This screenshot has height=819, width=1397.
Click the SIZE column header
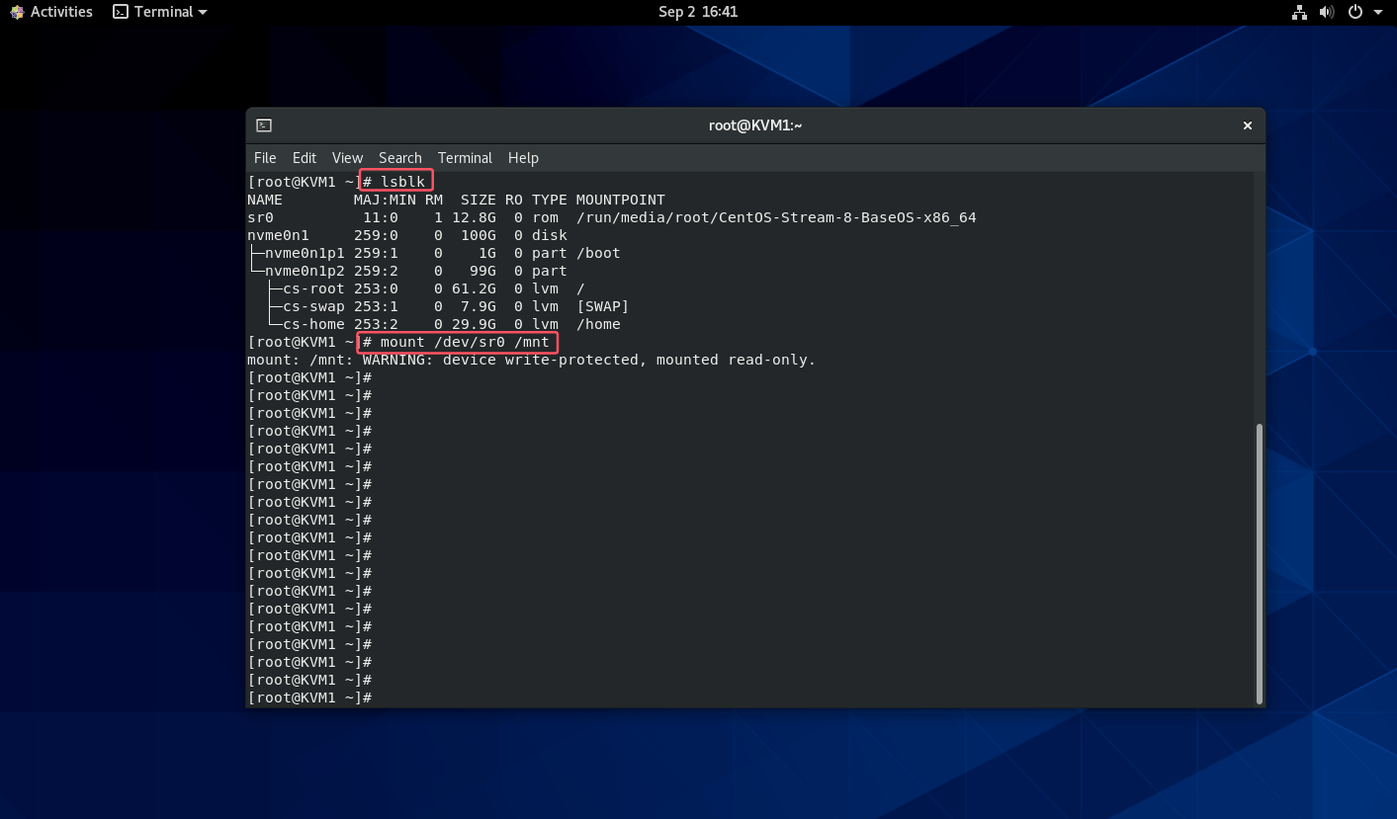click(x=479, y=200)
